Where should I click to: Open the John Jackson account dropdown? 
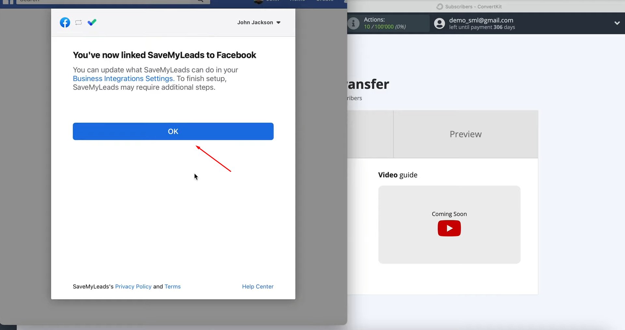pos(259,22)
